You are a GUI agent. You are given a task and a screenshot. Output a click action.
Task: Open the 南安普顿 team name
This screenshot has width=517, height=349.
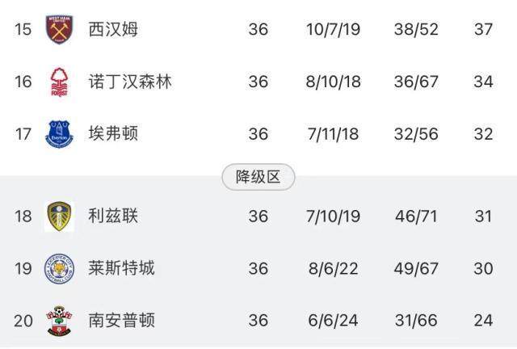122,320
